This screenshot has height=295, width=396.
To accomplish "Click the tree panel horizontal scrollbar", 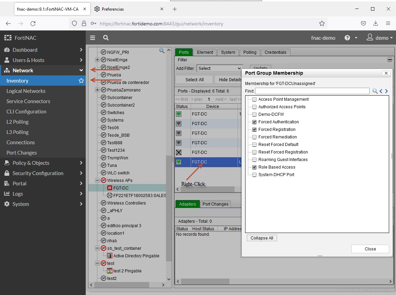I will point(121,285).
